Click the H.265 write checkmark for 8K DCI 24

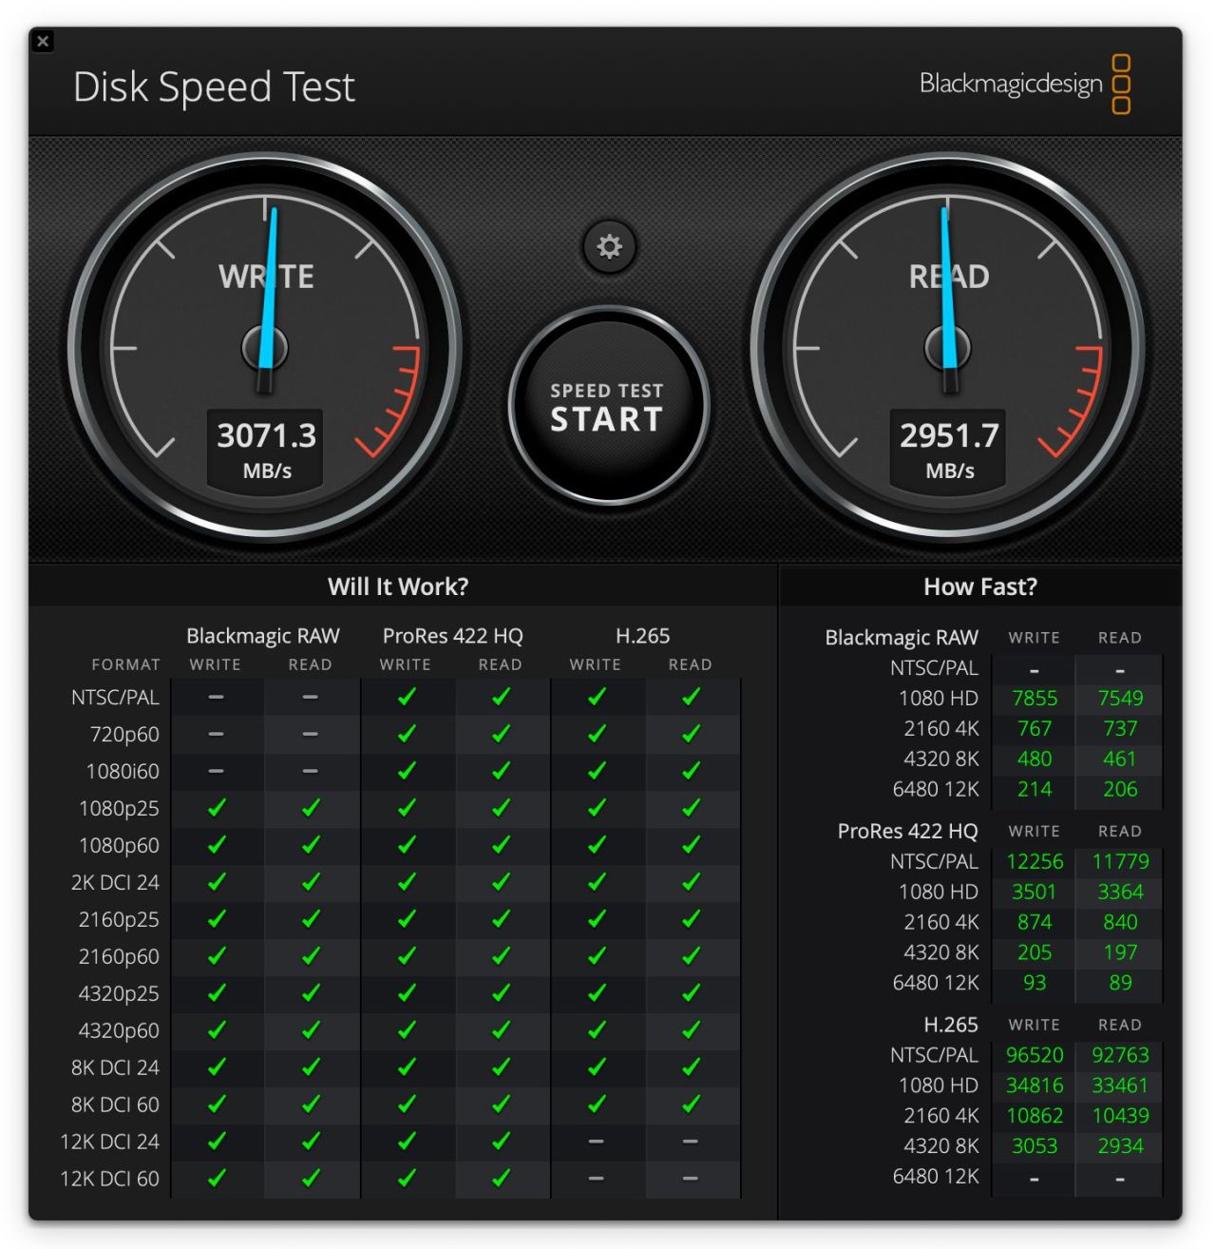pyautogui.click(x=597, y=1067)
